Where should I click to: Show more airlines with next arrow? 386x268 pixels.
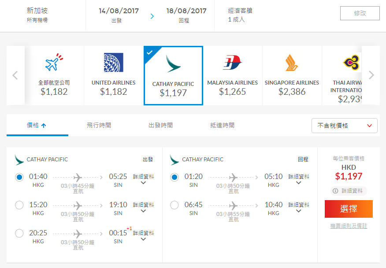point(371,75)
